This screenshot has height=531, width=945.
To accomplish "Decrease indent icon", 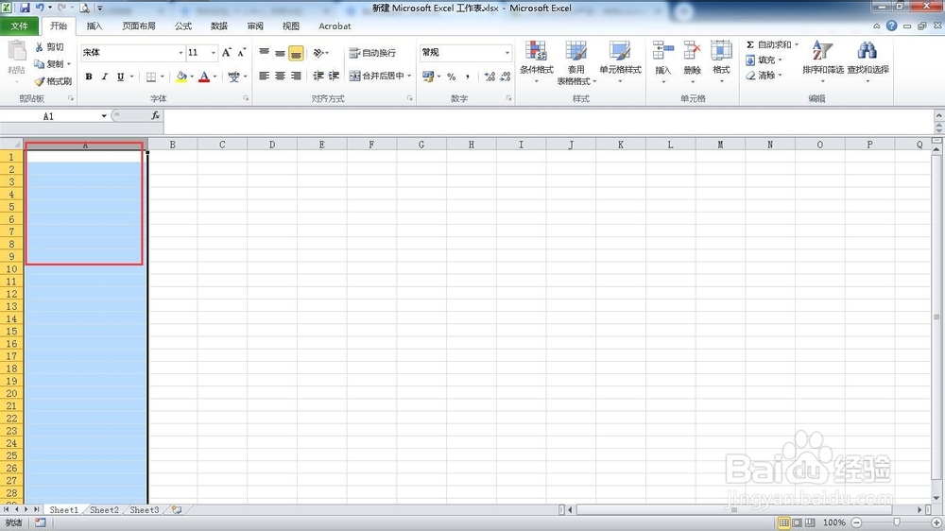I will point(318,76).
